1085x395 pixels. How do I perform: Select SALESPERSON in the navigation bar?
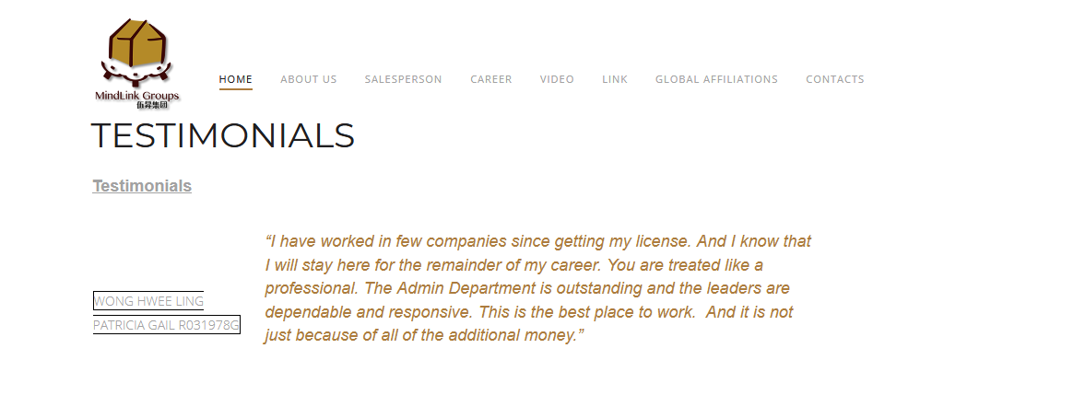click(404, 79)
